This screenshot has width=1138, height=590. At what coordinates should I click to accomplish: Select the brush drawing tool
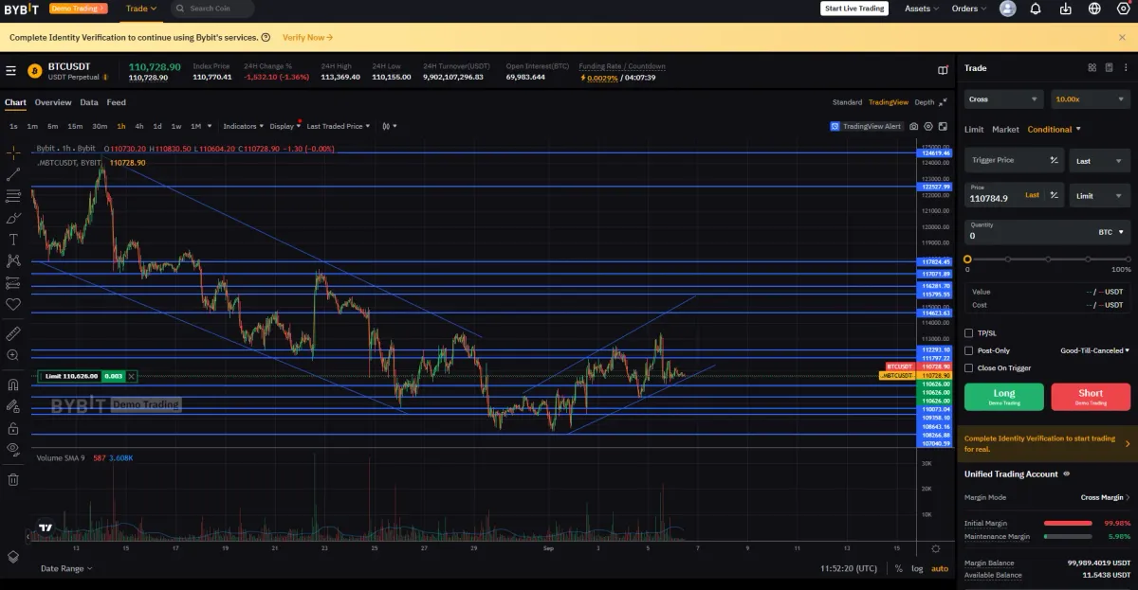click(x=13, y=218)
